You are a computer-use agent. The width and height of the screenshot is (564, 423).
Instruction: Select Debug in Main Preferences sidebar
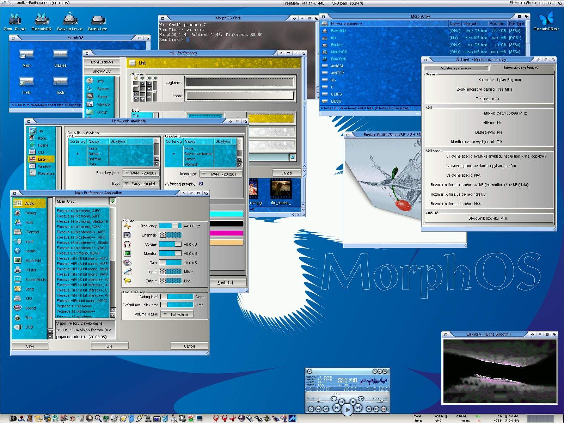(30, 213)
